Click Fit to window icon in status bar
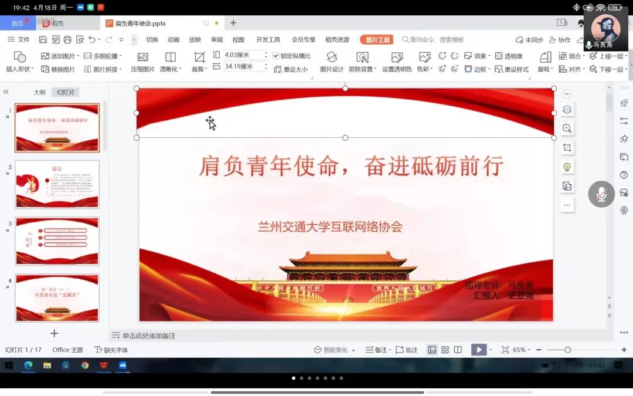Image resolution: width=633 pixels, height=396 pixels. coord(505,350)
